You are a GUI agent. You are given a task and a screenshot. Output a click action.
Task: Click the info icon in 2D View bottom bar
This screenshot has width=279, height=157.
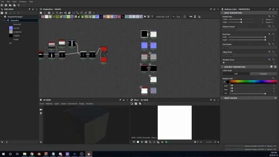point(154,142)
